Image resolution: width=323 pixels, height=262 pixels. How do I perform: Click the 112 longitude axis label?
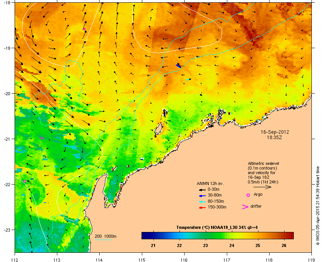click(15, 260)
